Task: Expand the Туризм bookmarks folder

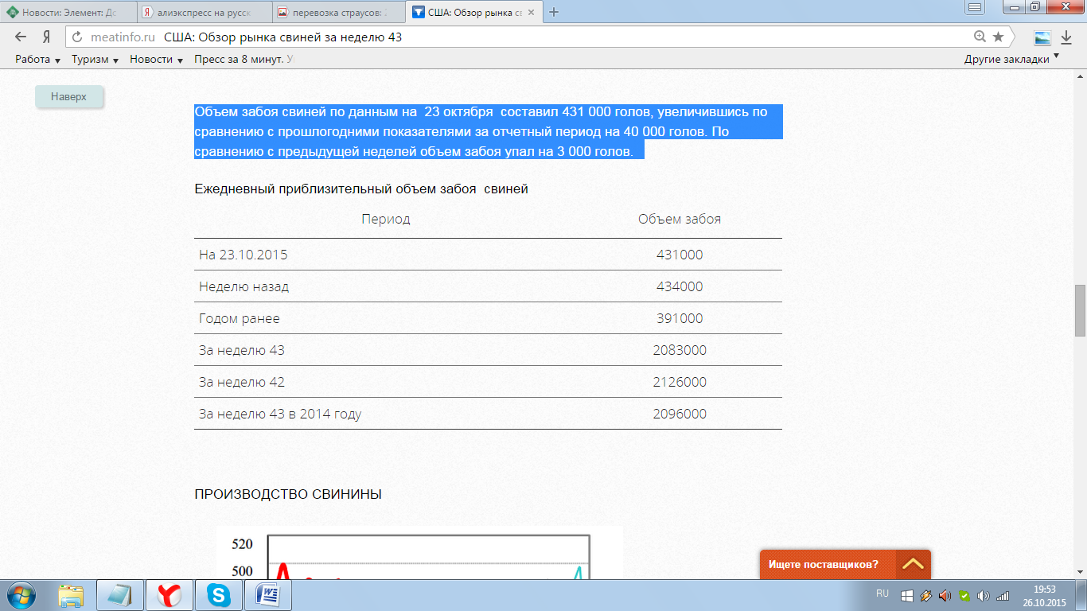Action: [95, 60]
